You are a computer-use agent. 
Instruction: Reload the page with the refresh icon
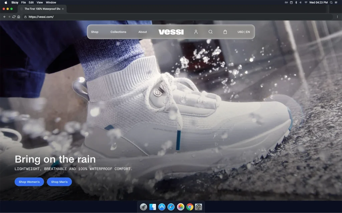(x=14, y=17)
